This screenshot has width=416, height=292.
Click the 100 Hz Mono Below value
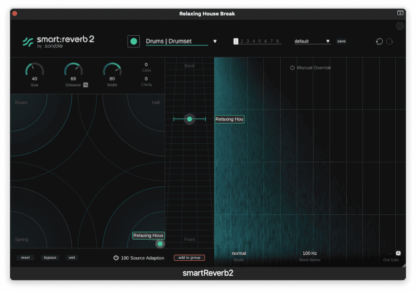point(309,253)
